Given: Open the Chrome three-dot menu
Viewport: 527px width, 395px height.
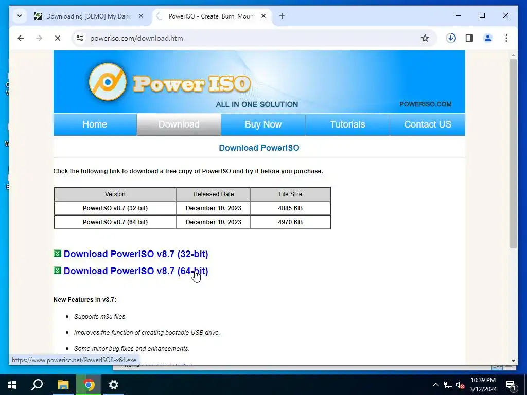Looking at the screenshot, I should [506, 38].
